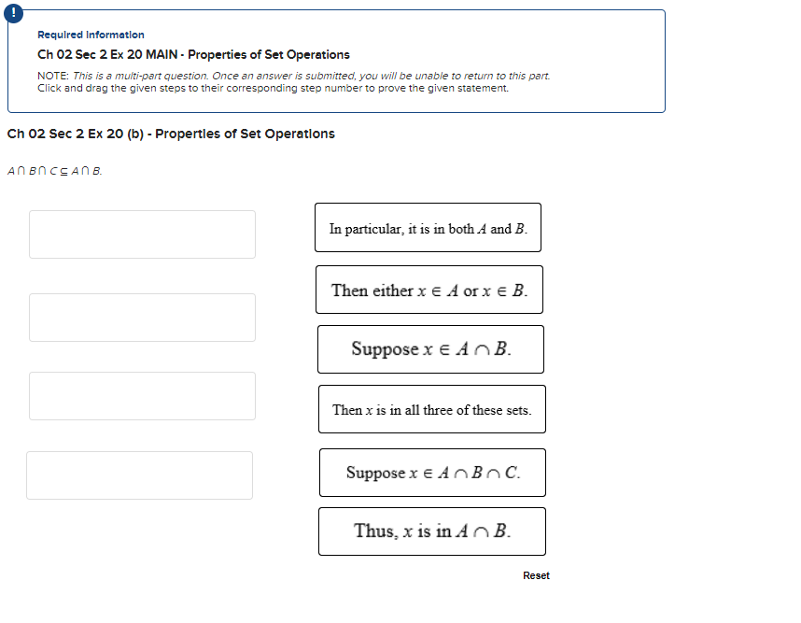
Task: Click the box "In particular, it is in both A and B."
Action: pos(428,228)
